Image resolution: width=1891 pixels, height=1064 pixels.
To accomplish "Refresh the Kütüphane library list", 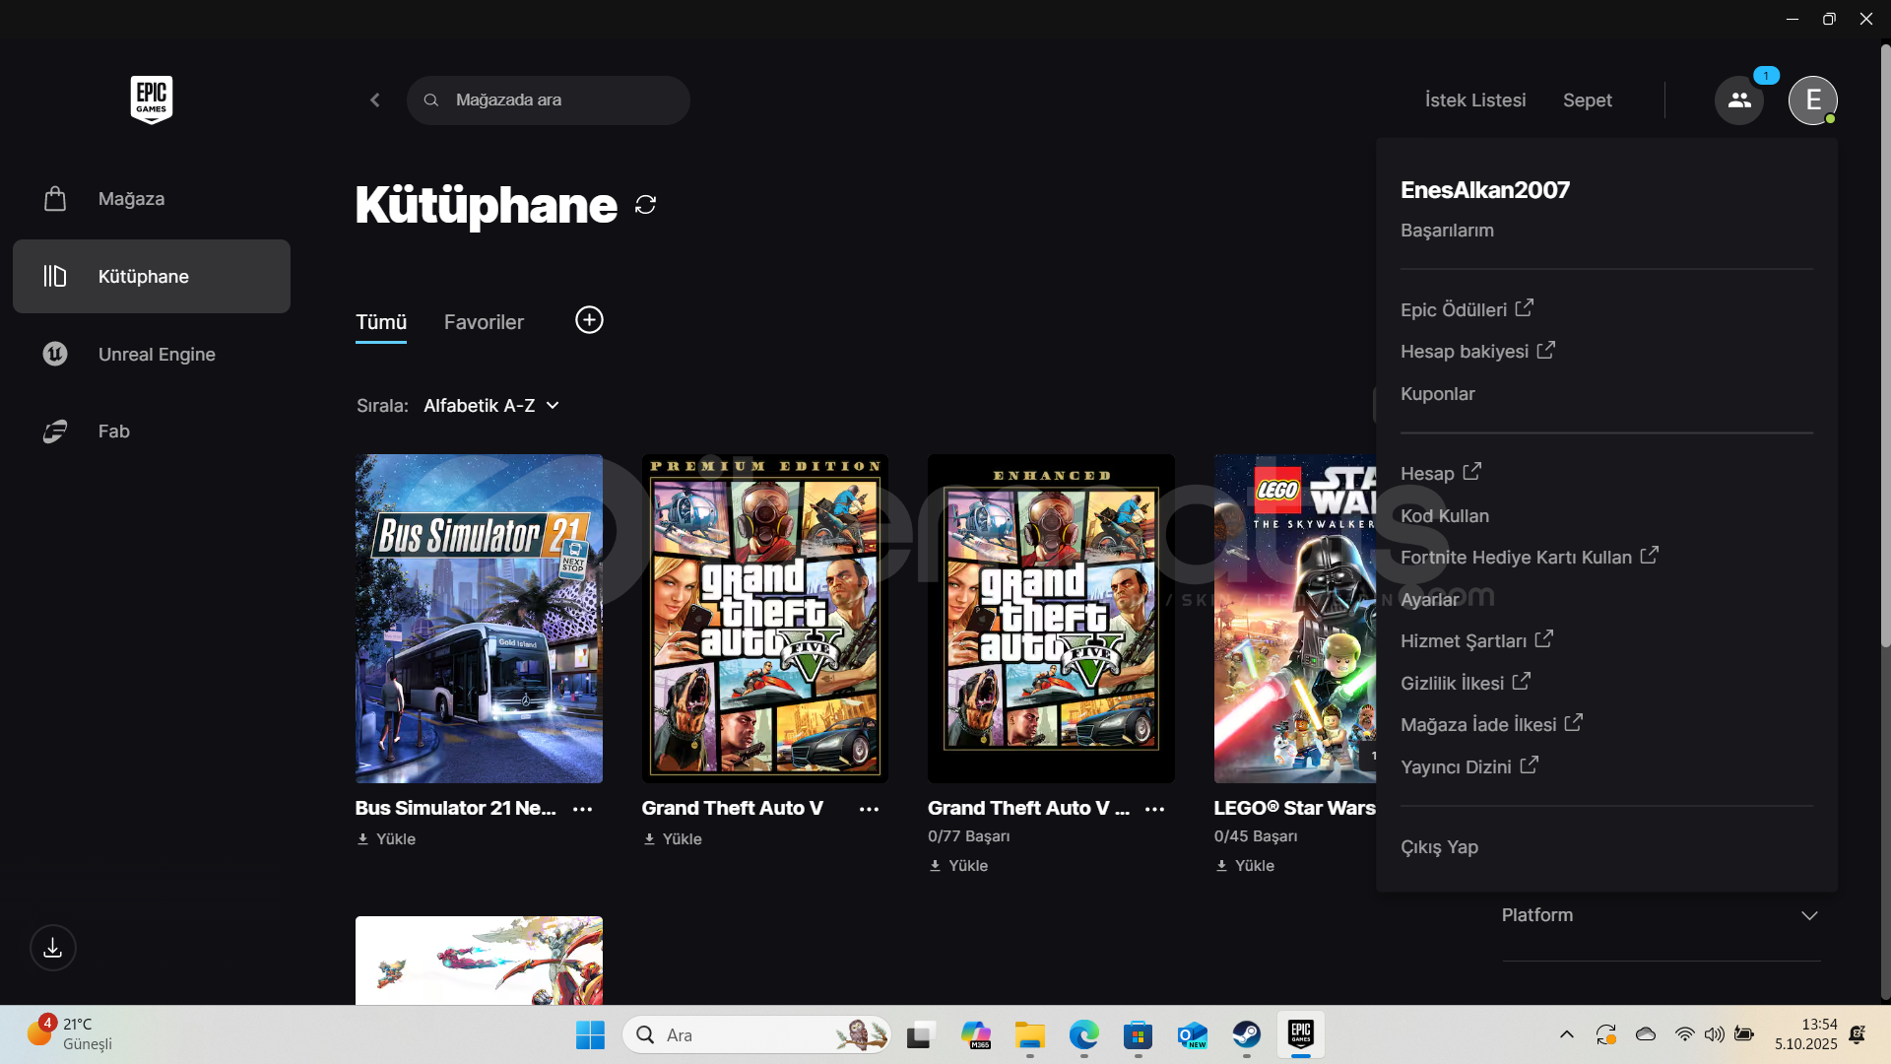I will (x=645, y=205).
